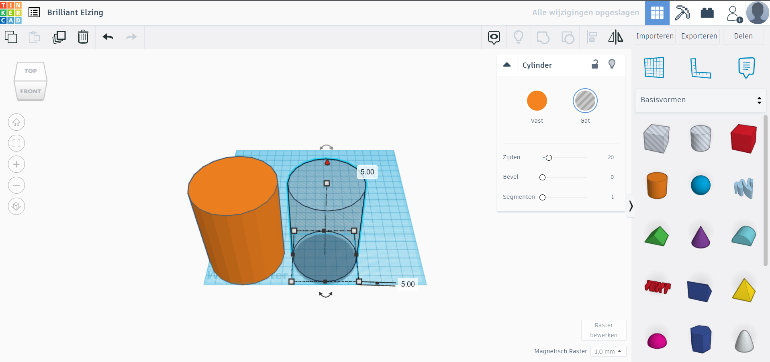Screen dimensions: 770x362
Task: Toggle lock on the Cylinder shape
Action: pos(595,64)
